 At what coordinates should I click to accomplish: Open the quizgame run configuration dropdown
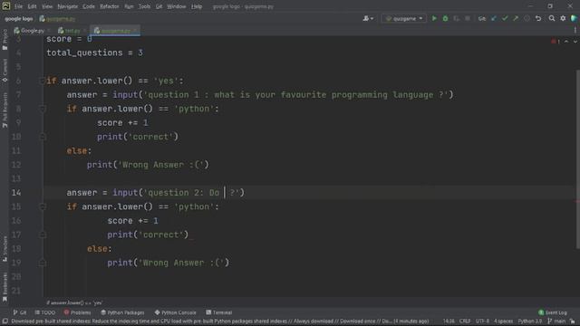point(404,18)
